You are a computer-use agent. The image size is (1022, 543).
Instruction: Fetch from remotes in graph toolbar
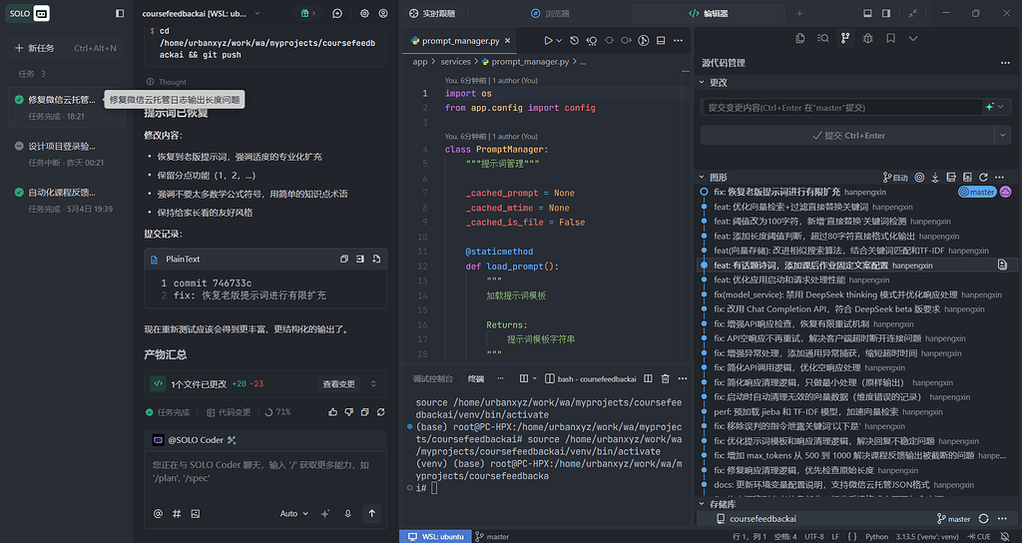935,178
